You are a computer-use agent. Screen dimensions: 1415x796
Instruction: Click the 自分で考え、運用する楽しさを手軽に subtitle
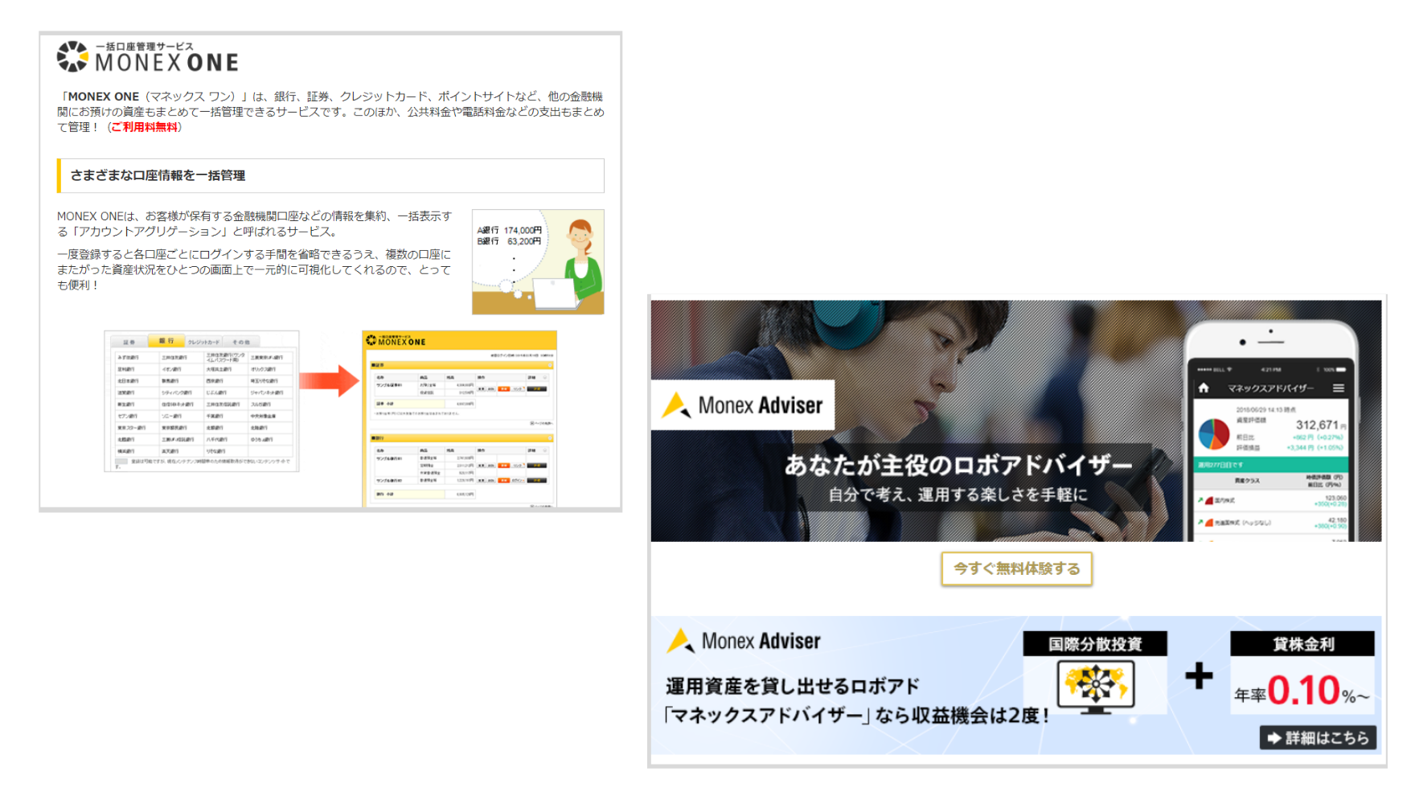pos(958,494)
